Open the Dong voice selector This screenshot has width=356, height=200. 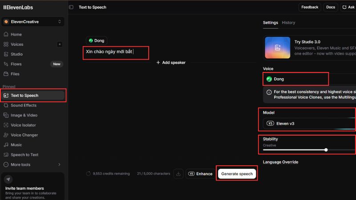tap(309, 79)
